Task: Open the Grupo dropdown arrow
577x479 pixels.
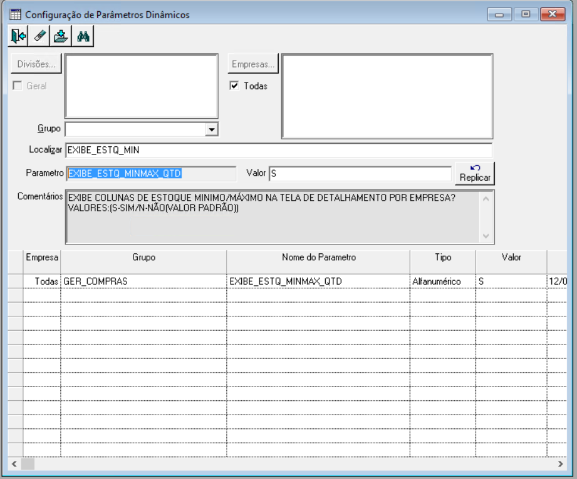Action: pyautogui.click(x=212, y=129)
